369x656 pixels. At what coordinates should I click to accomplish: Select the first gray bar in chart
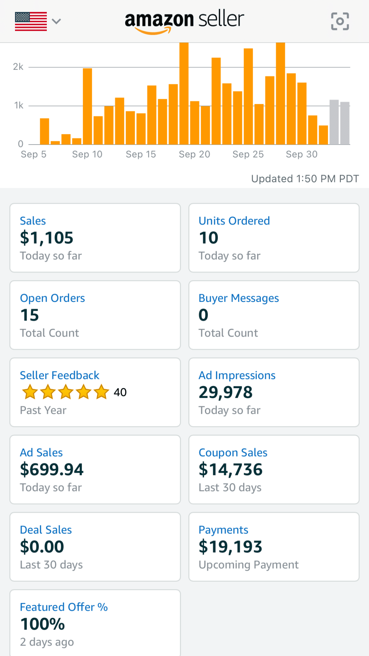[334, 122]
